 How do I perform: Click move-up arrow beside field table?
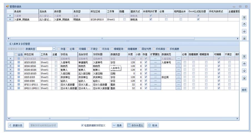[x=244, y=64]
